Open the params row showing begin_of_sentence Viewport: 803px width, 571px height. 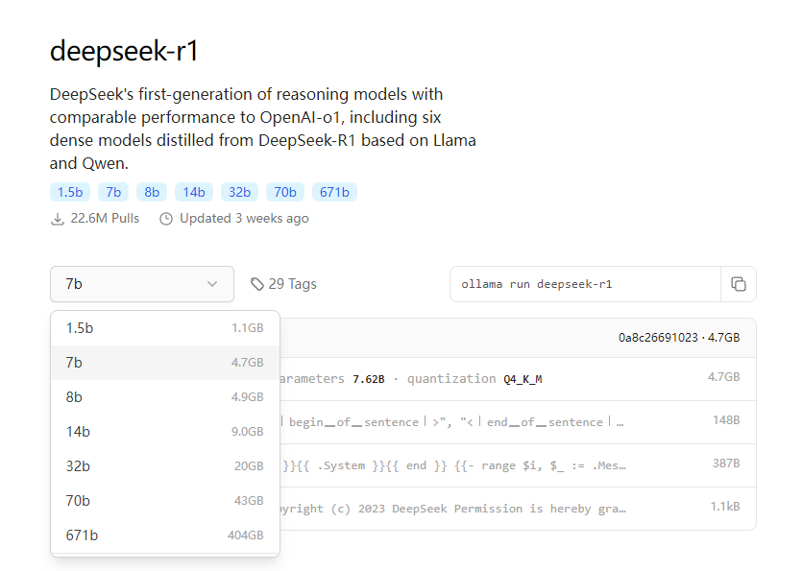(x=518, y=422)
